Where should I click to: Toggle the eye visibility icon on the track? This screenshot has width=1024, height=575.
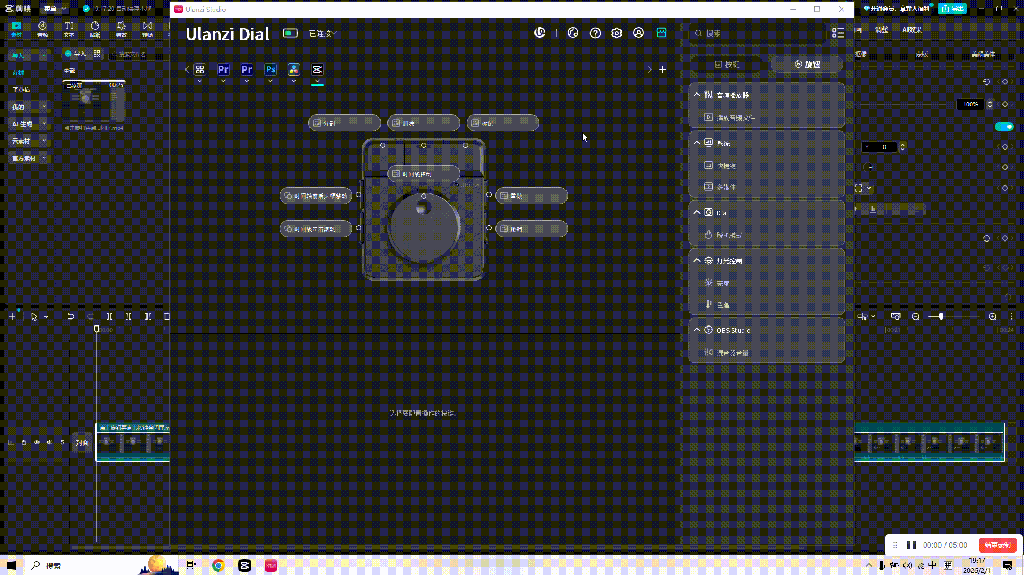(36, 442)
